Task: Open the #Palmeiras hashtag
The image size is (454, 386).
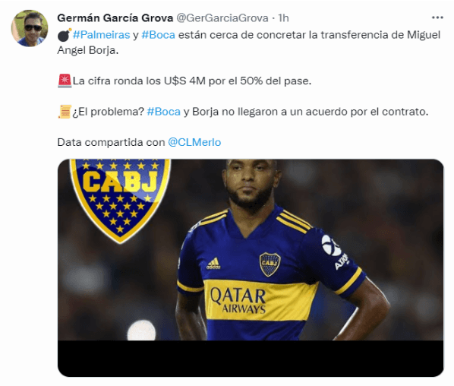Action: [101, 35]
